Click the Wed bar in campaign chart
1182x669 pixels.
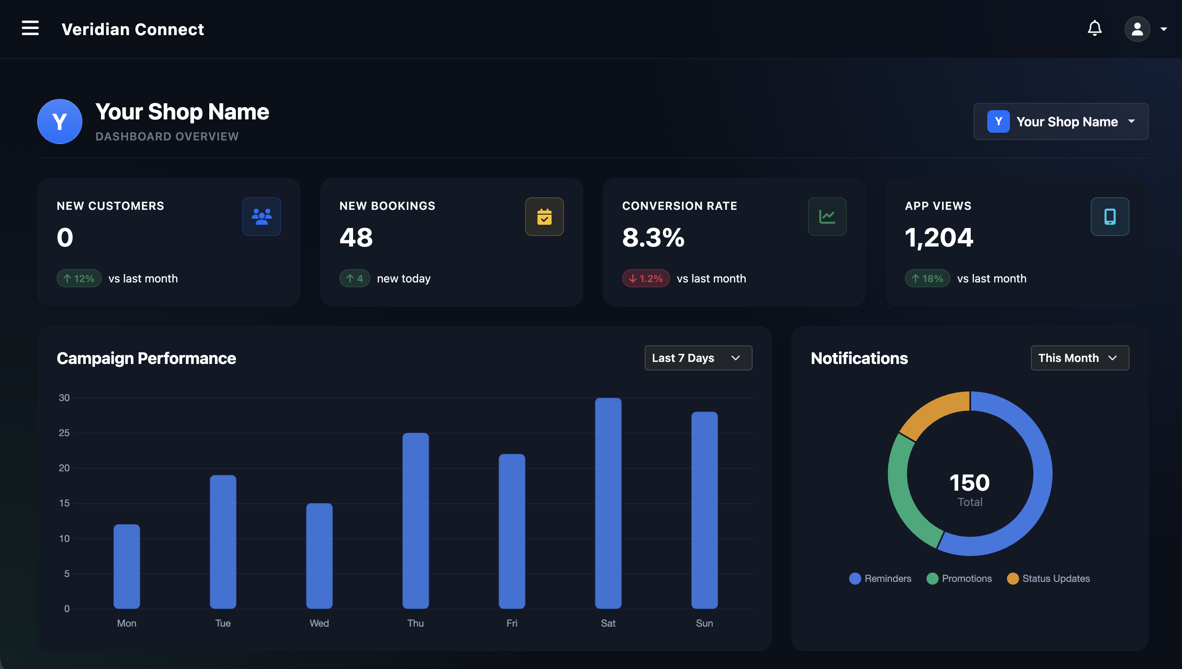click(x=319, y=556)
